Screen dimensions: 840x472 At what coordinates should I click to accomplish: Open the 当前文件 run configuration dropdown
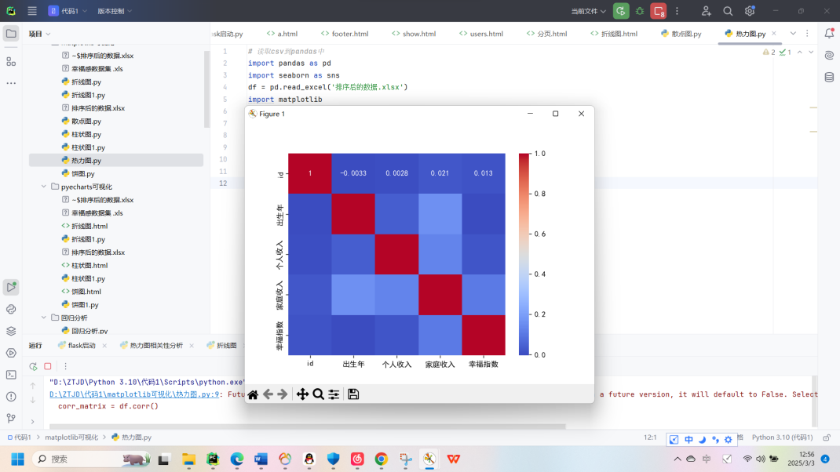point(588,11)
